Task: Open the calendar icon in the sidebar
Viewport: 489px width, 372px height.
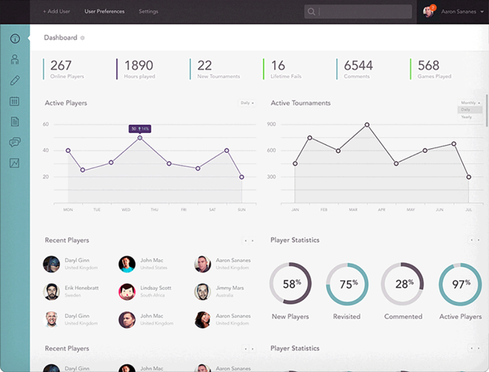Action: pyautogui.click(x=15, y=101)
